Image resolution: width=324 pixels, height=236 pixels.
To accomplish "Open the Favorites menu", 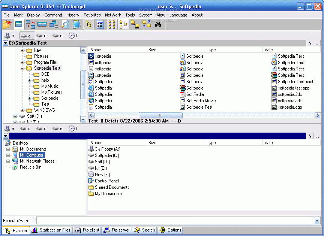I will (92, 15).
